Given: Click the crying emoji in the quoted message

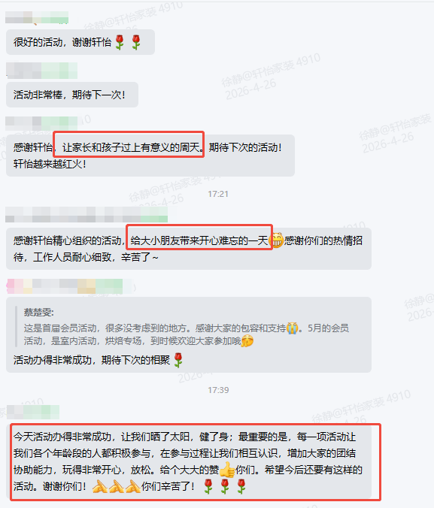Looking at the screenshot, I should coord(293,328).
